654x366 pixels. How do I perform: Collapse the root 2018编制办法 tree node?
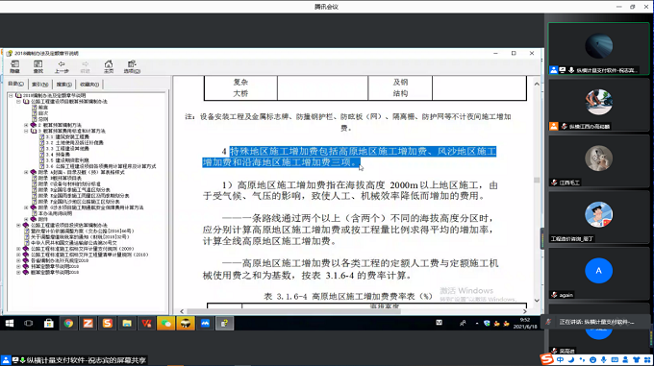(11, 95)
